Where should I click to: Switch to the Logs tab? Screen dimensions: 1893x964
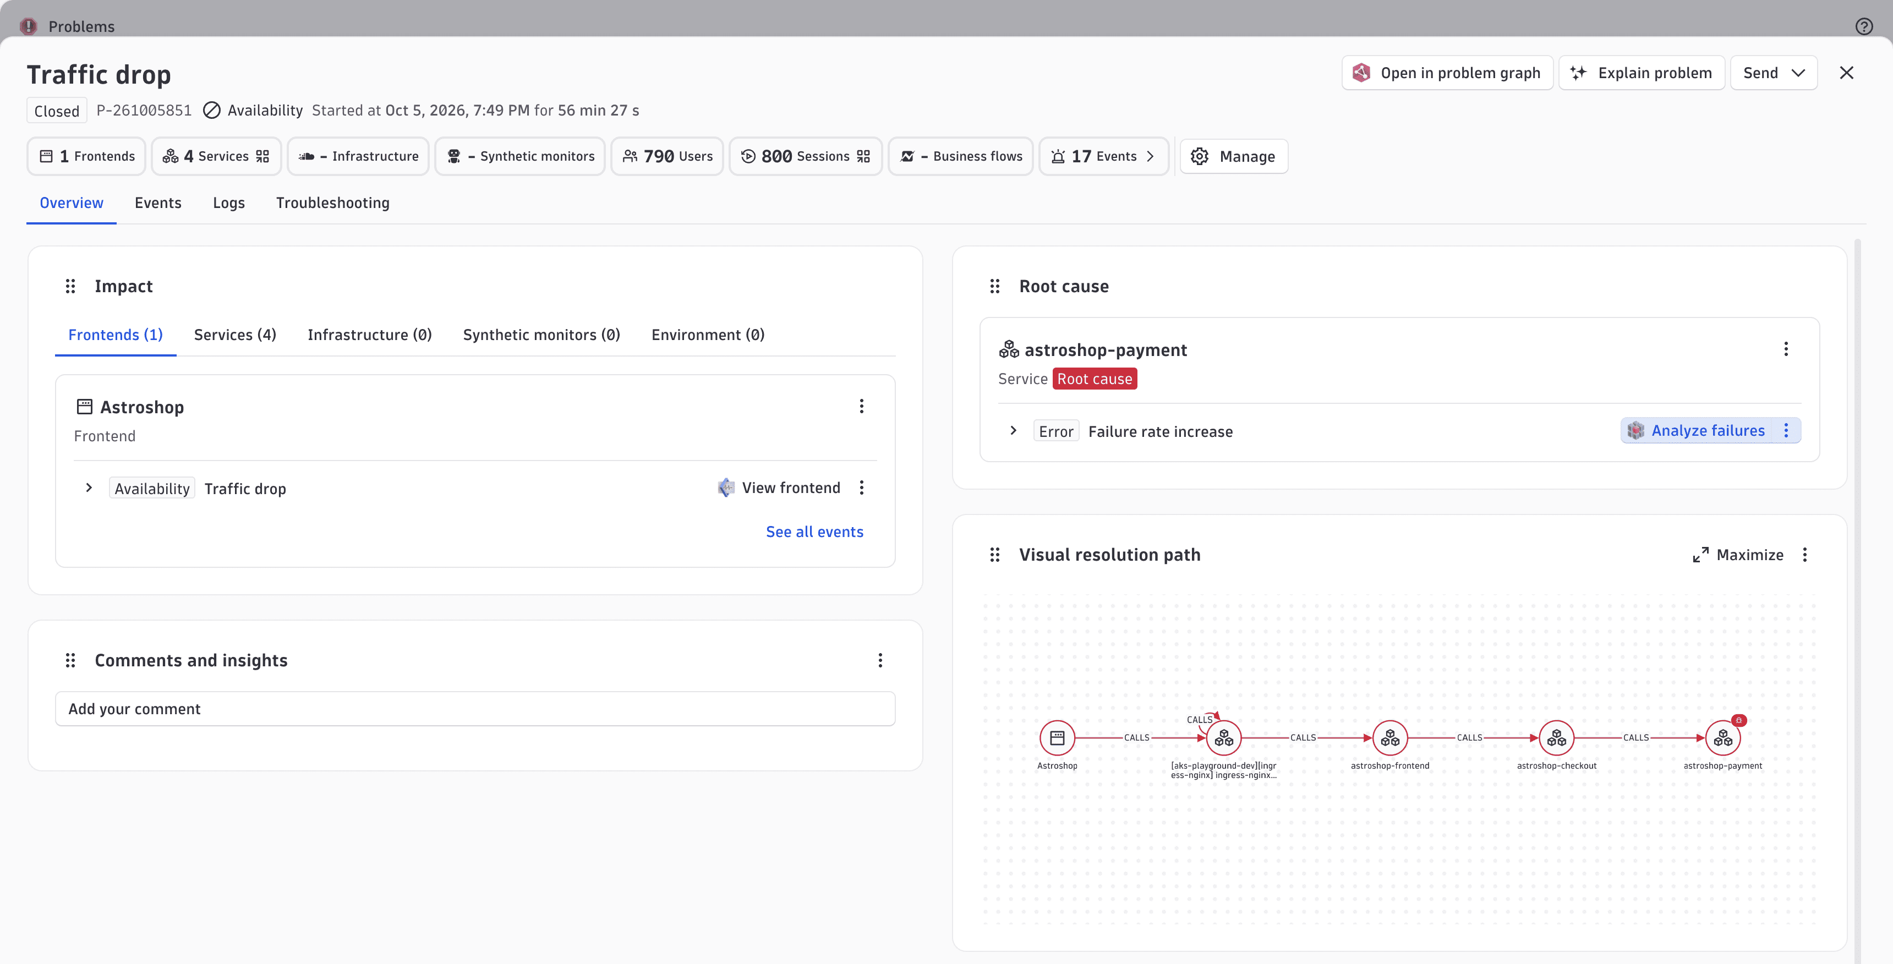[228, 203]
